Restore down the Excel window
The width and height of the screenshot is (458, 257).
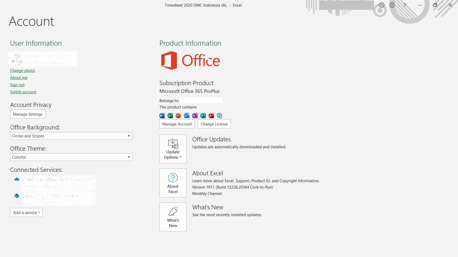coord(435,5)
